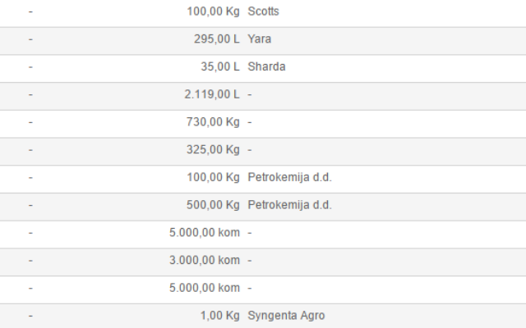Select Petrokemija d.d. in the 100,00 Kg row
526x328 pixels.
(290, 177)
